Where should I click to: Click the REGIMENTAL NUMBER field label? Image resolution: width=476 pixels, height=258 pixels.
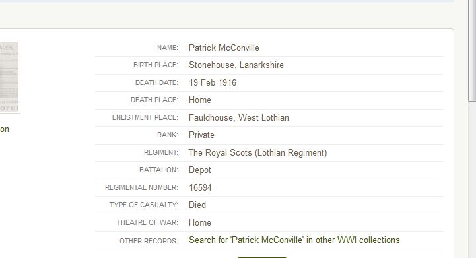coord(141,187)
